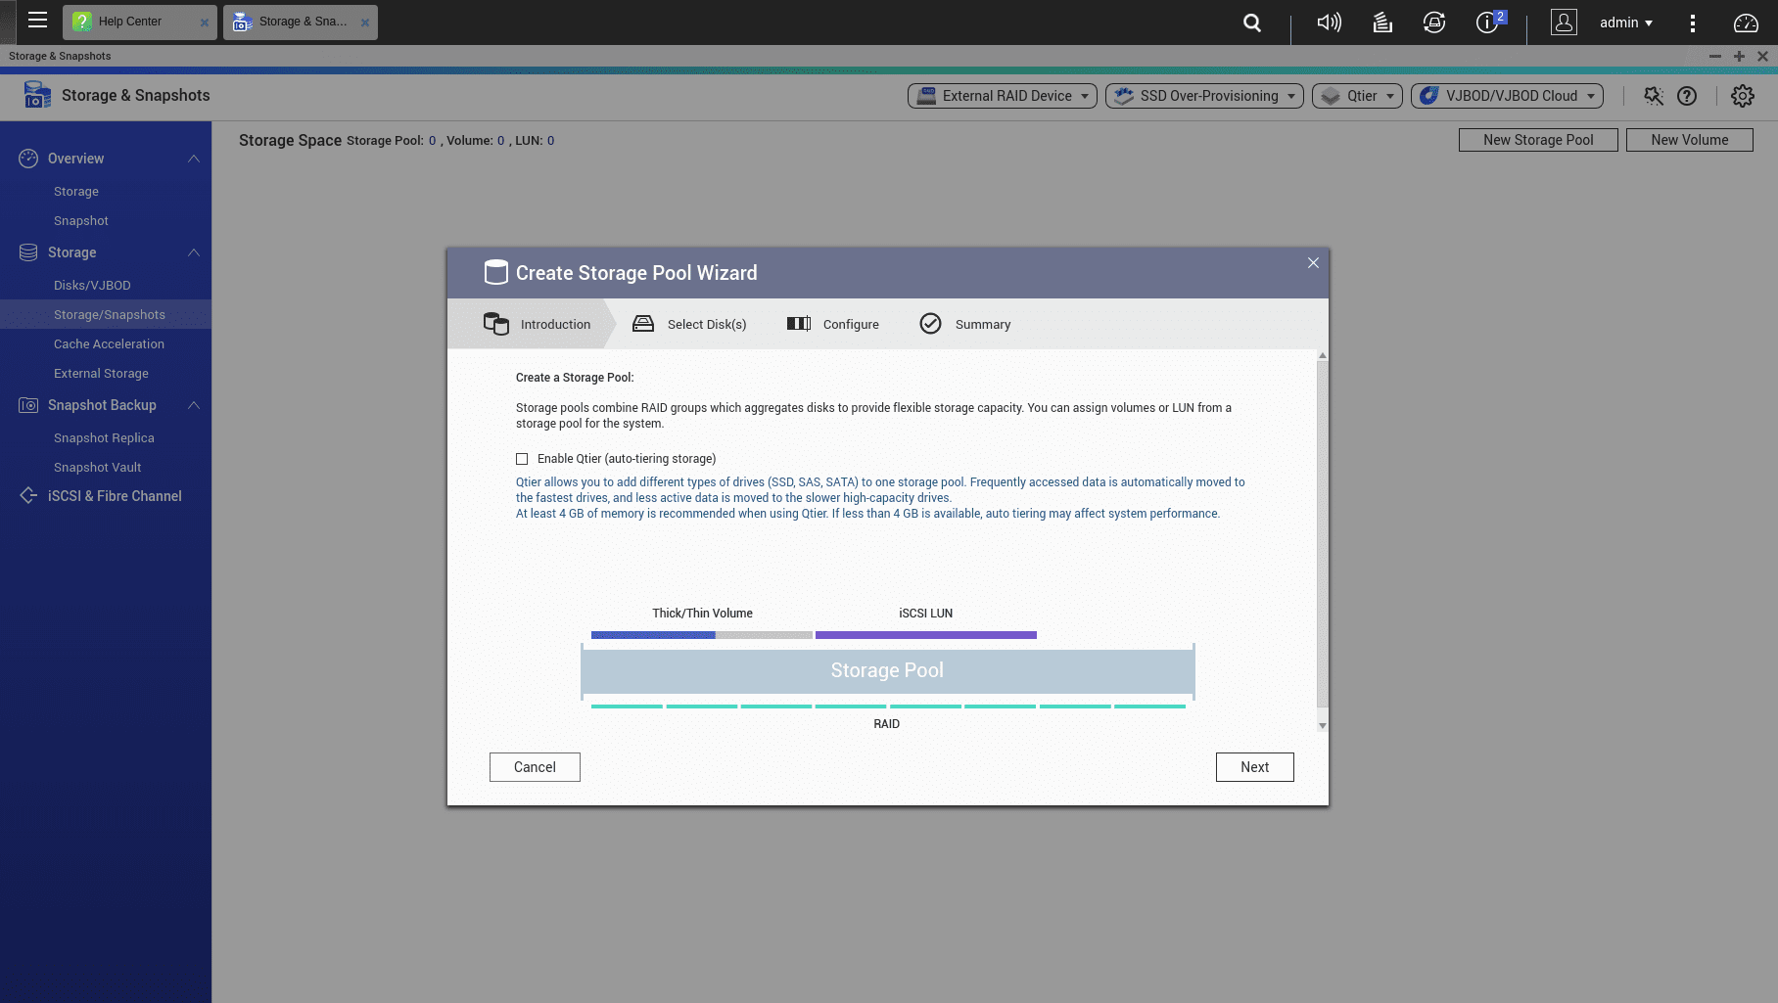Switch to the Help Center tab
This screenshot has height=1003, width=1778.
(141, 22)
